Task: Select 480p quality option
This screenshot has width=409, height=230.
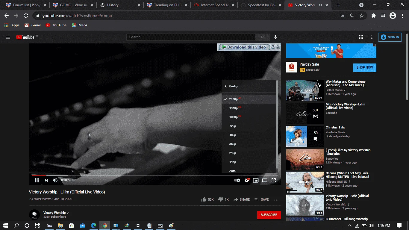Action: tap(249, 135)
